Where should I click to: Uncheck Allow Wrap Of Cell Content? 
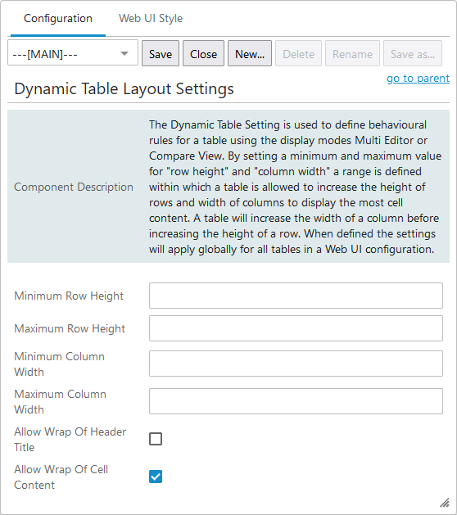coord(156,477)
